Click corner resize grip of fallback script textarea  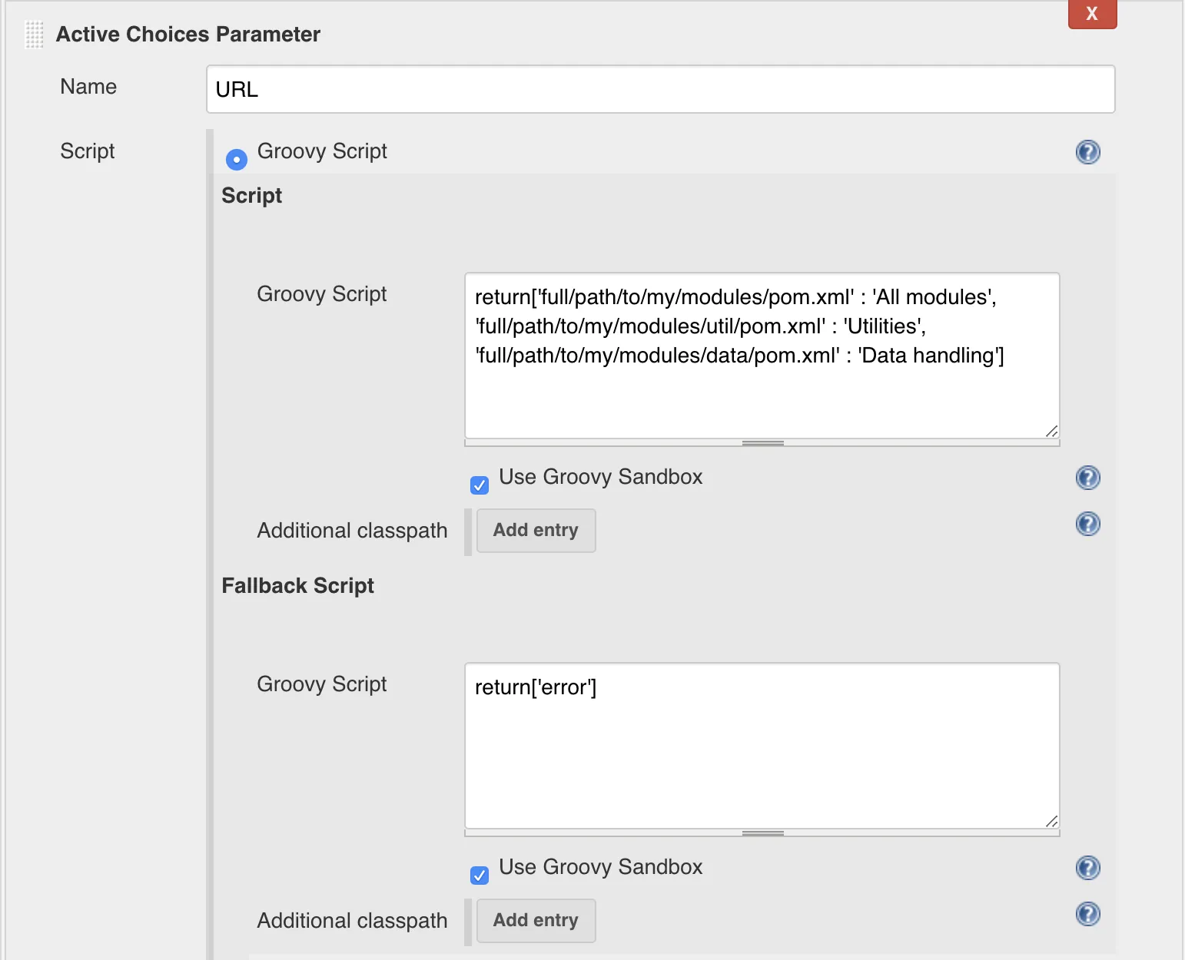pos(1051,822)
